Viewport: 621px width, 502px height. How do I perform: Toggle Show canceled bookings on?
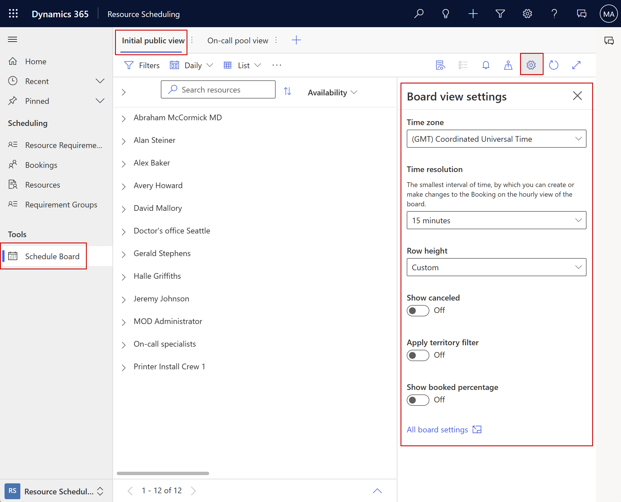point(417,310)
